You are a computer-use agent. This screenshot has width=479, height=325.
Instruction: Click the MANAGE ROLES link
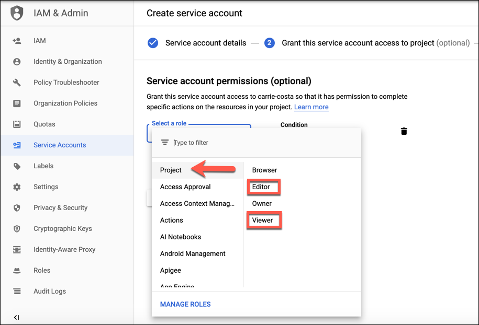(185, 304)
